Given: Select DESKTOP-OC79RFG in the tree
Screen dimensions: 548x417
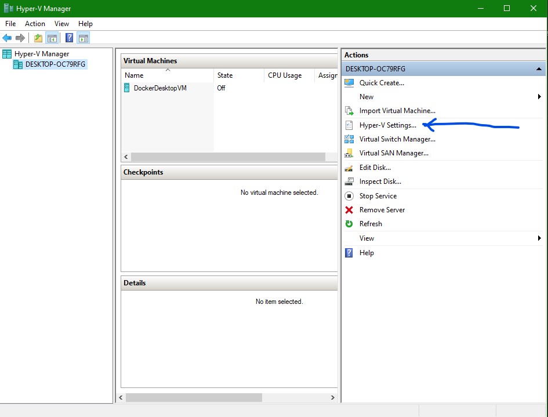Looking at the screenshot, I should pos(55,64).
